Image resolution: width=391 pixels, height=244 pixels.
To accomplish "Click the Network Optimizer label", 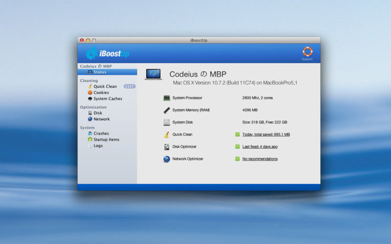I will click(188, 159).
